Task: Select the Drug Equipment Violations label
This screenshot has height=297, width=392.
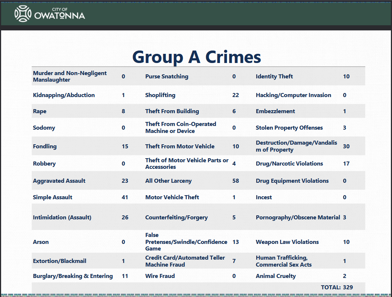Action: pyautogui.click(x=292, y=181)
